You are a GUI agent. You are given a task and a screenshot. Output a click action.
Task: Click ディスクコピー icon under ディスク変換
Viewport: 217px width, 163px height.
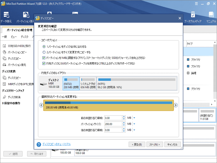click(4, 78)
